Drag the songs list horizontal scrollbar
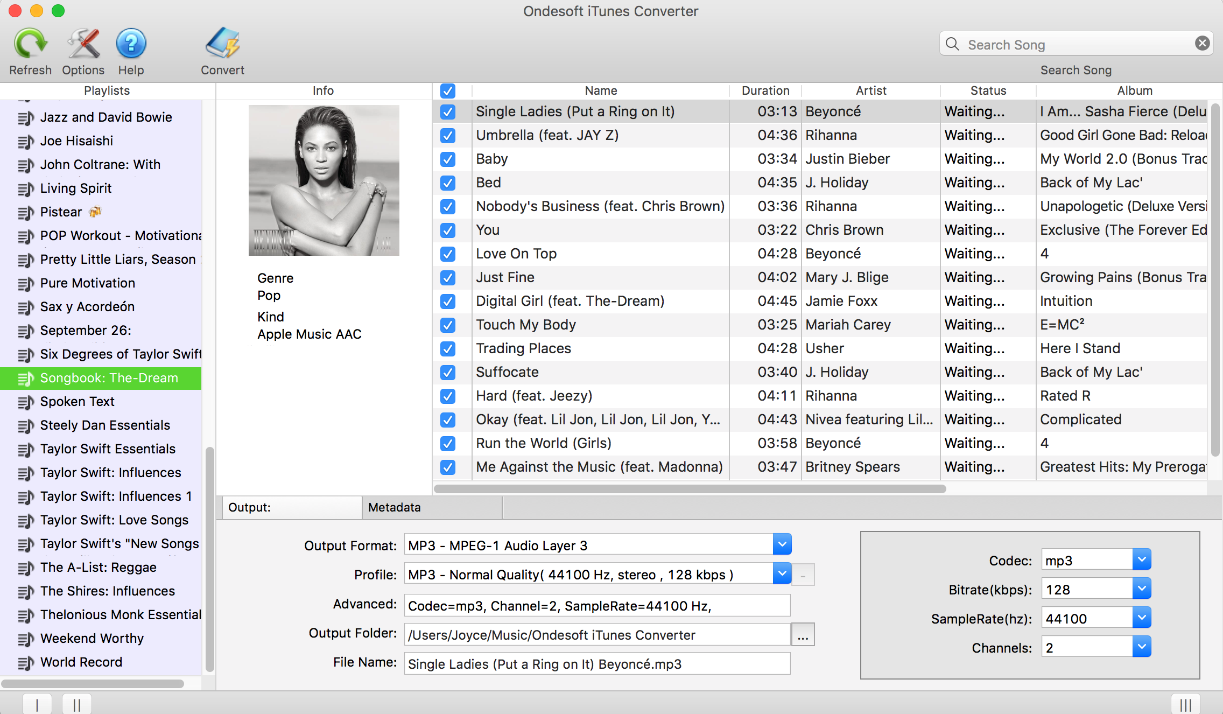The height and width of the screenshot is (714, 1223). (x=688, y=487)
